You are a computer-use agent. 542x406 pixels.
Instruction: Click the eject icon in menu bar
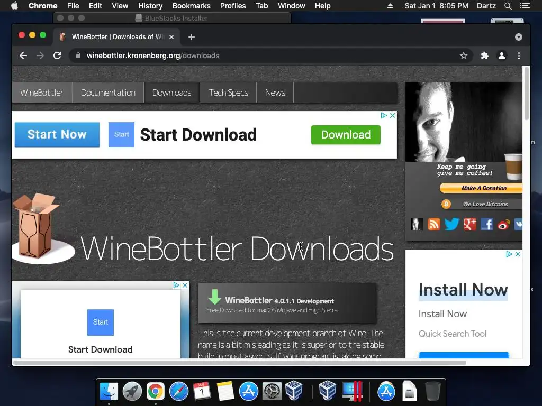390,6
